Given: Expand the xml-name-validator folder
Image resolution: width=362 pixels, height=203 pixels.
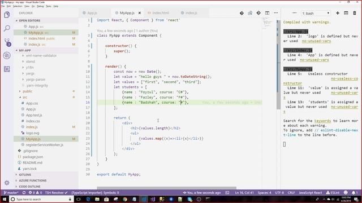Looking at the screenshot, I should tap(41, 55).
